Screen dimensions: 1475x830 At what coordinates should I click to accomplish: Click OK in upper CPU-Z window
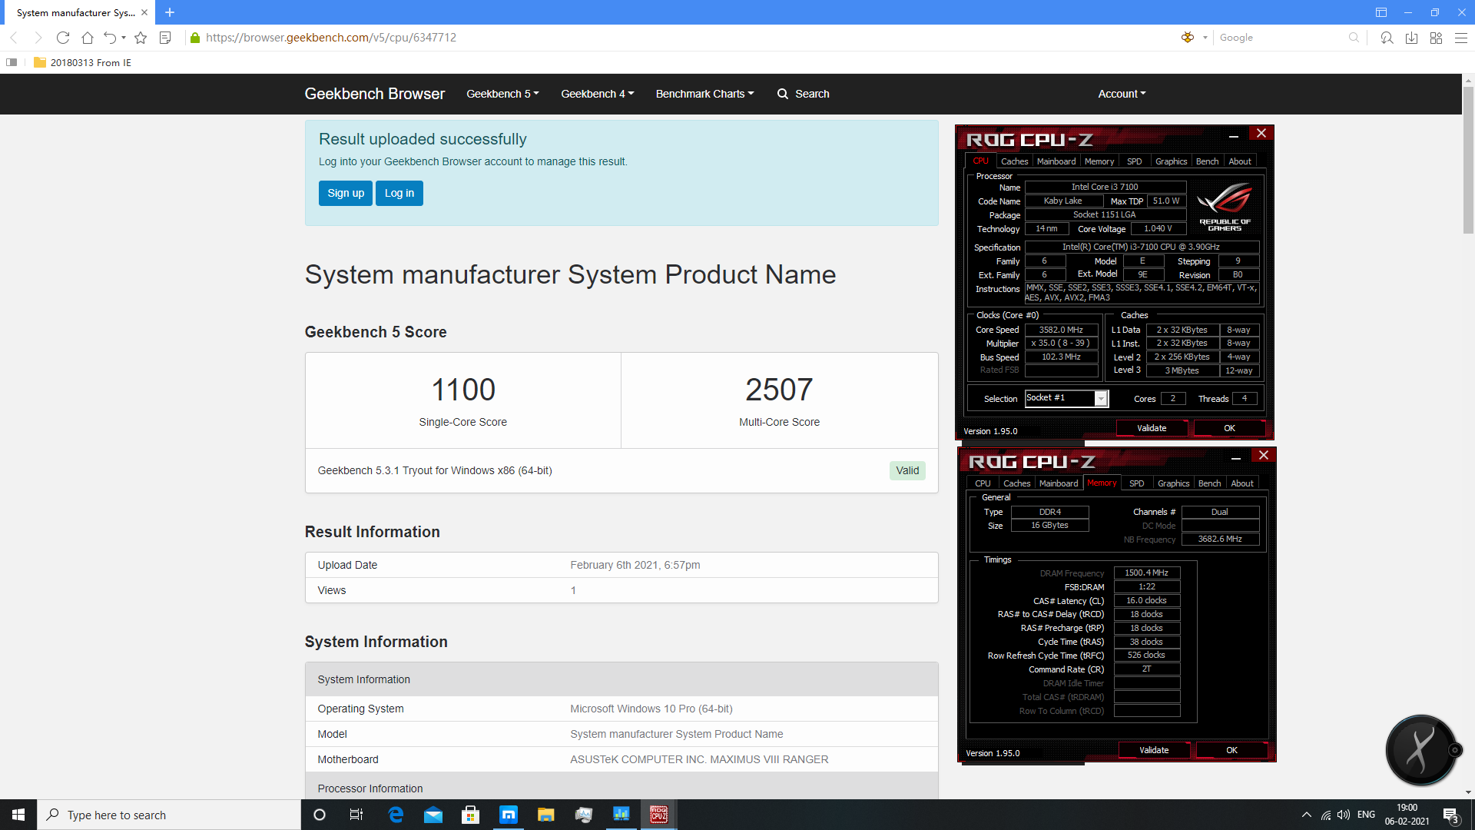click(1230, 428)
